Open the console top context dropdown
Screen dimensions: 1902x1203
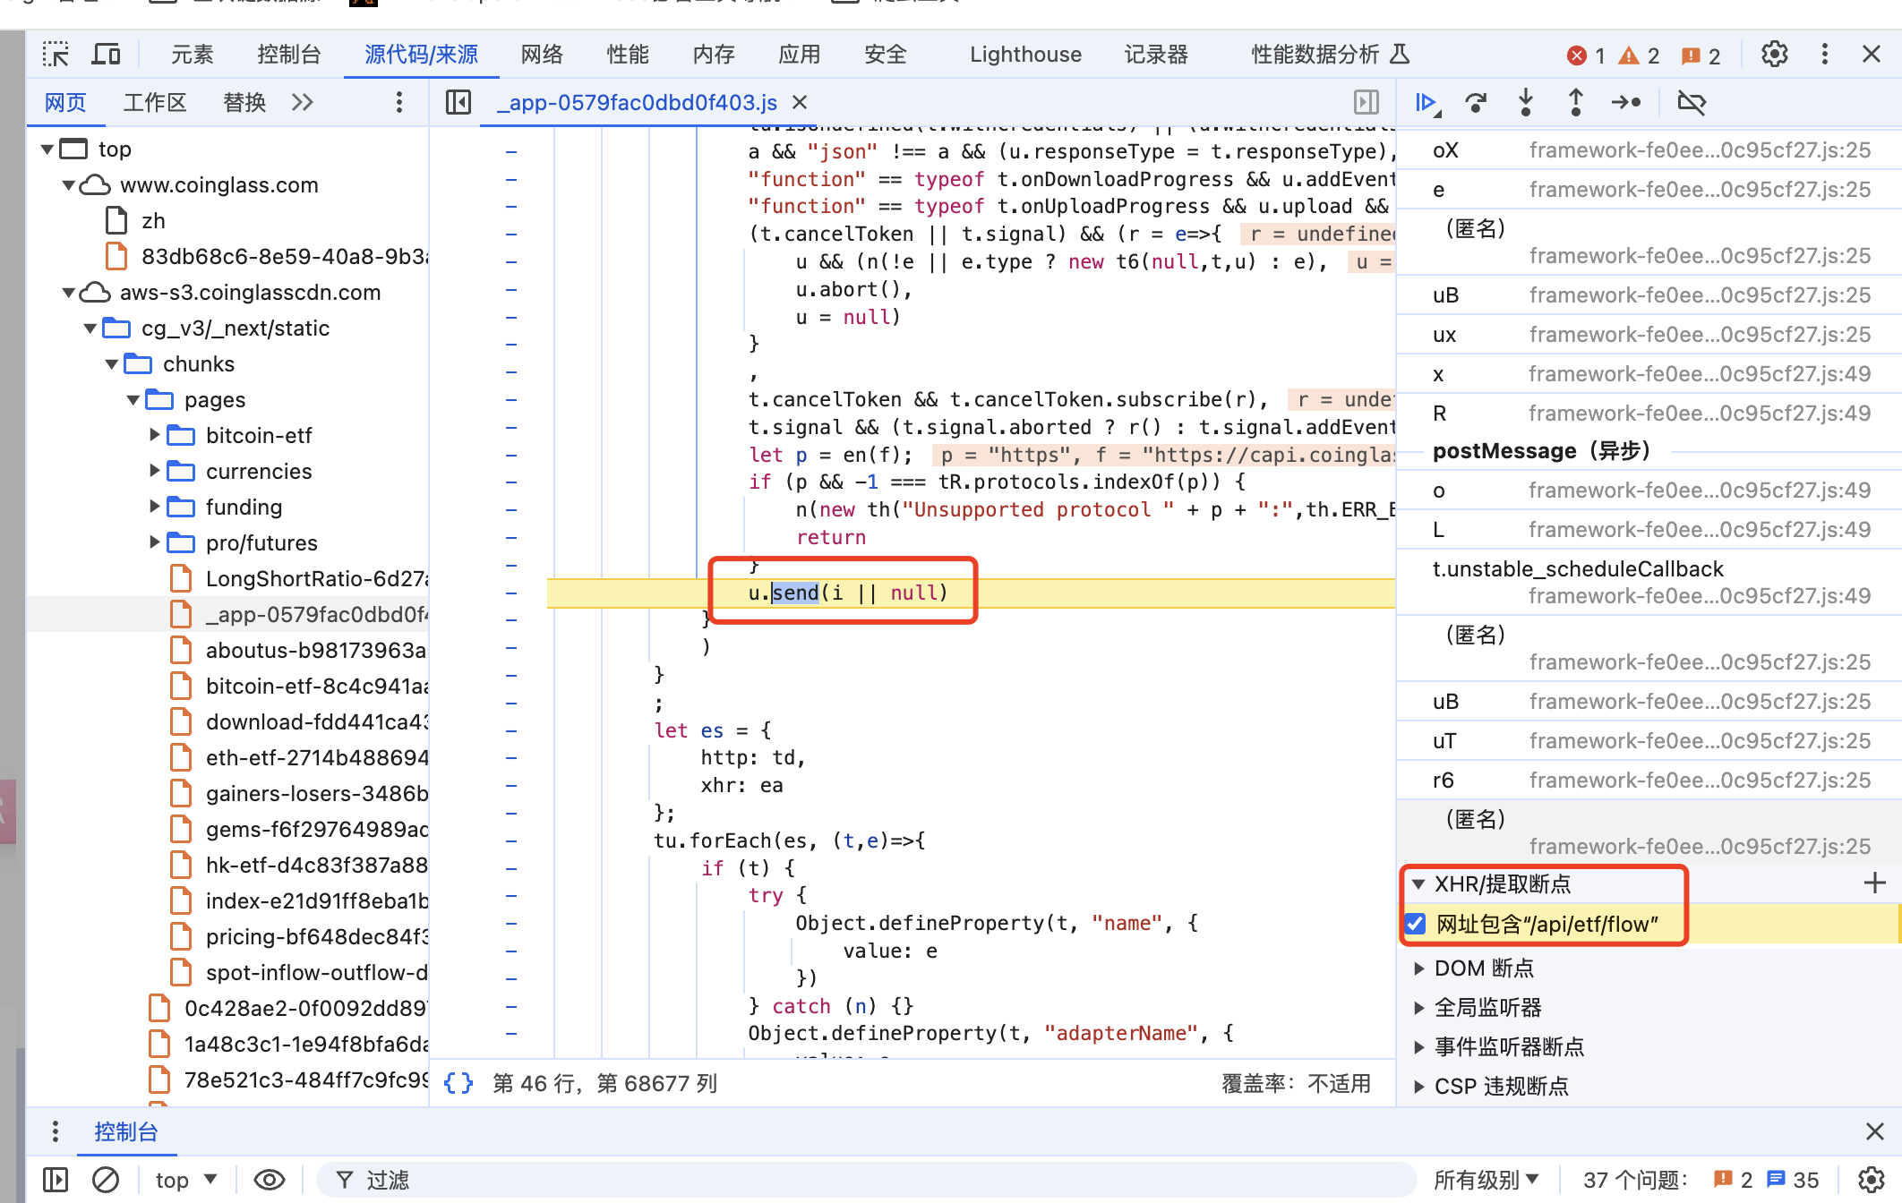pyautogui.click(x=186, y=1180)
